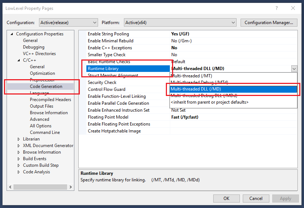Close the LowLevel Property Pages dialog
This screenshot has width=304, height=208.
(293, 8)
